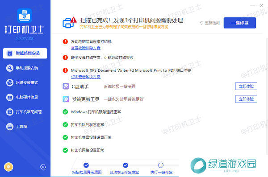
Task: Open 打印机常见问题 page
Action: pyautogui.click(x=25, y=112)
